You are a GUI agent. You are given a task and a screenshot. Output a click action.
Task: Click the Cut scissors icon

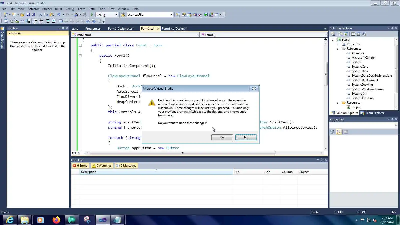coord(41,15)
